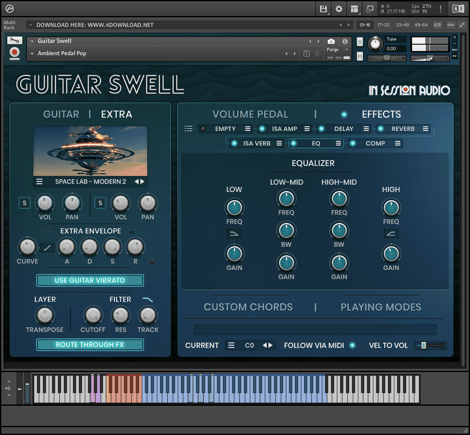Click the high-pass filter shape icon
This screenshot has width=470, height=435.
(x=93, y=299)
